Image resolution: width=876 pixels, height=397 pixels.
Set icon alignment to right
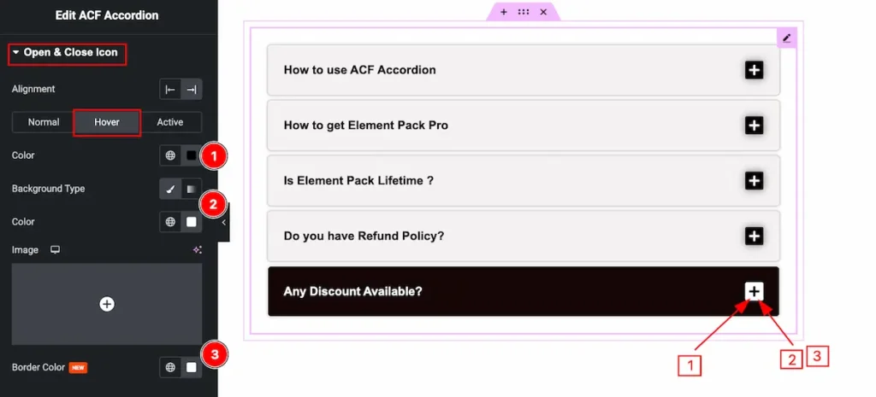[191, 90]
